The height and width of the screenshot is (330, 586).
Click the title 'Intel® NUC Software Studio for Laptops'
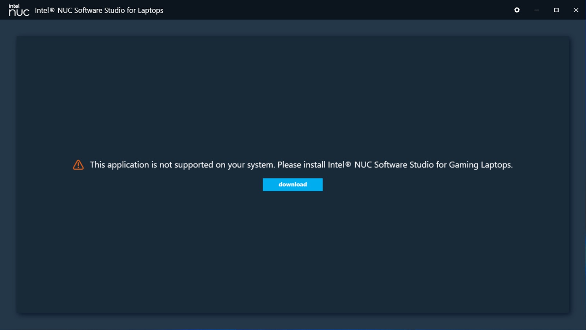(x=99, y=10)
